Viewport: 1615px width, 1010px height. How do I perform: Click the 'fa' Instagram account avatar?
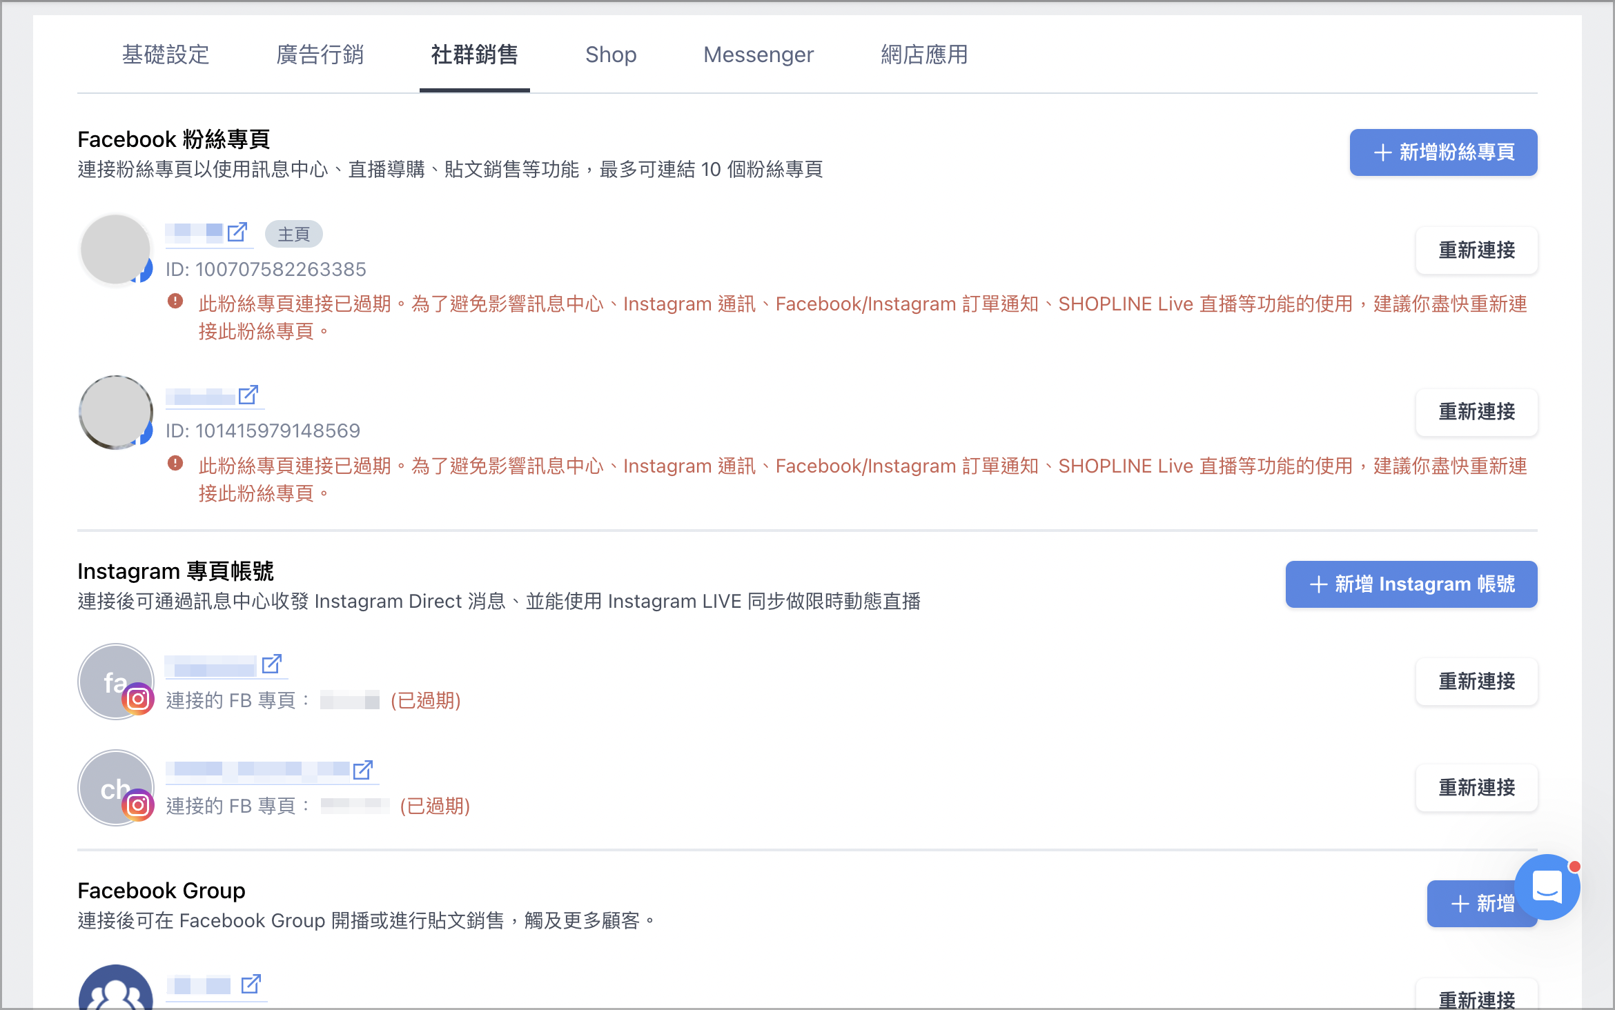click(x=116, y=682)
